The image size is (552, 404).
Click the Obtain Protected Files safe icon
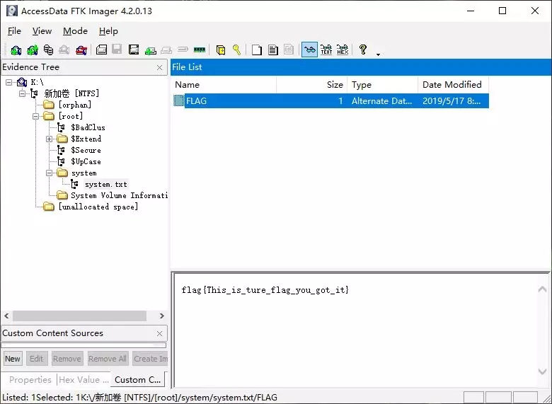coord(221,50)
